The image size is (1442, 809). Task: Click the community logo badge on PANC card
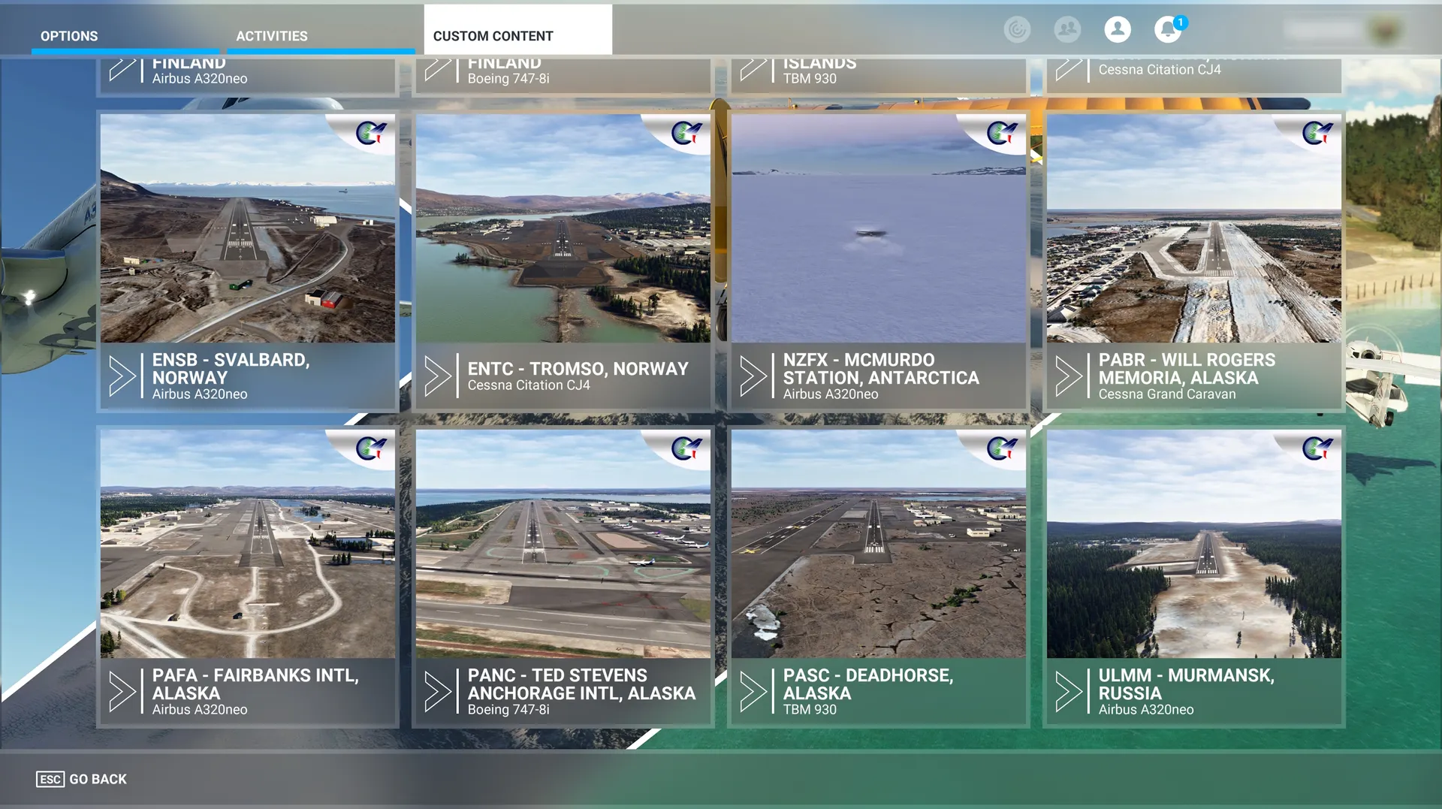point(686,448)
